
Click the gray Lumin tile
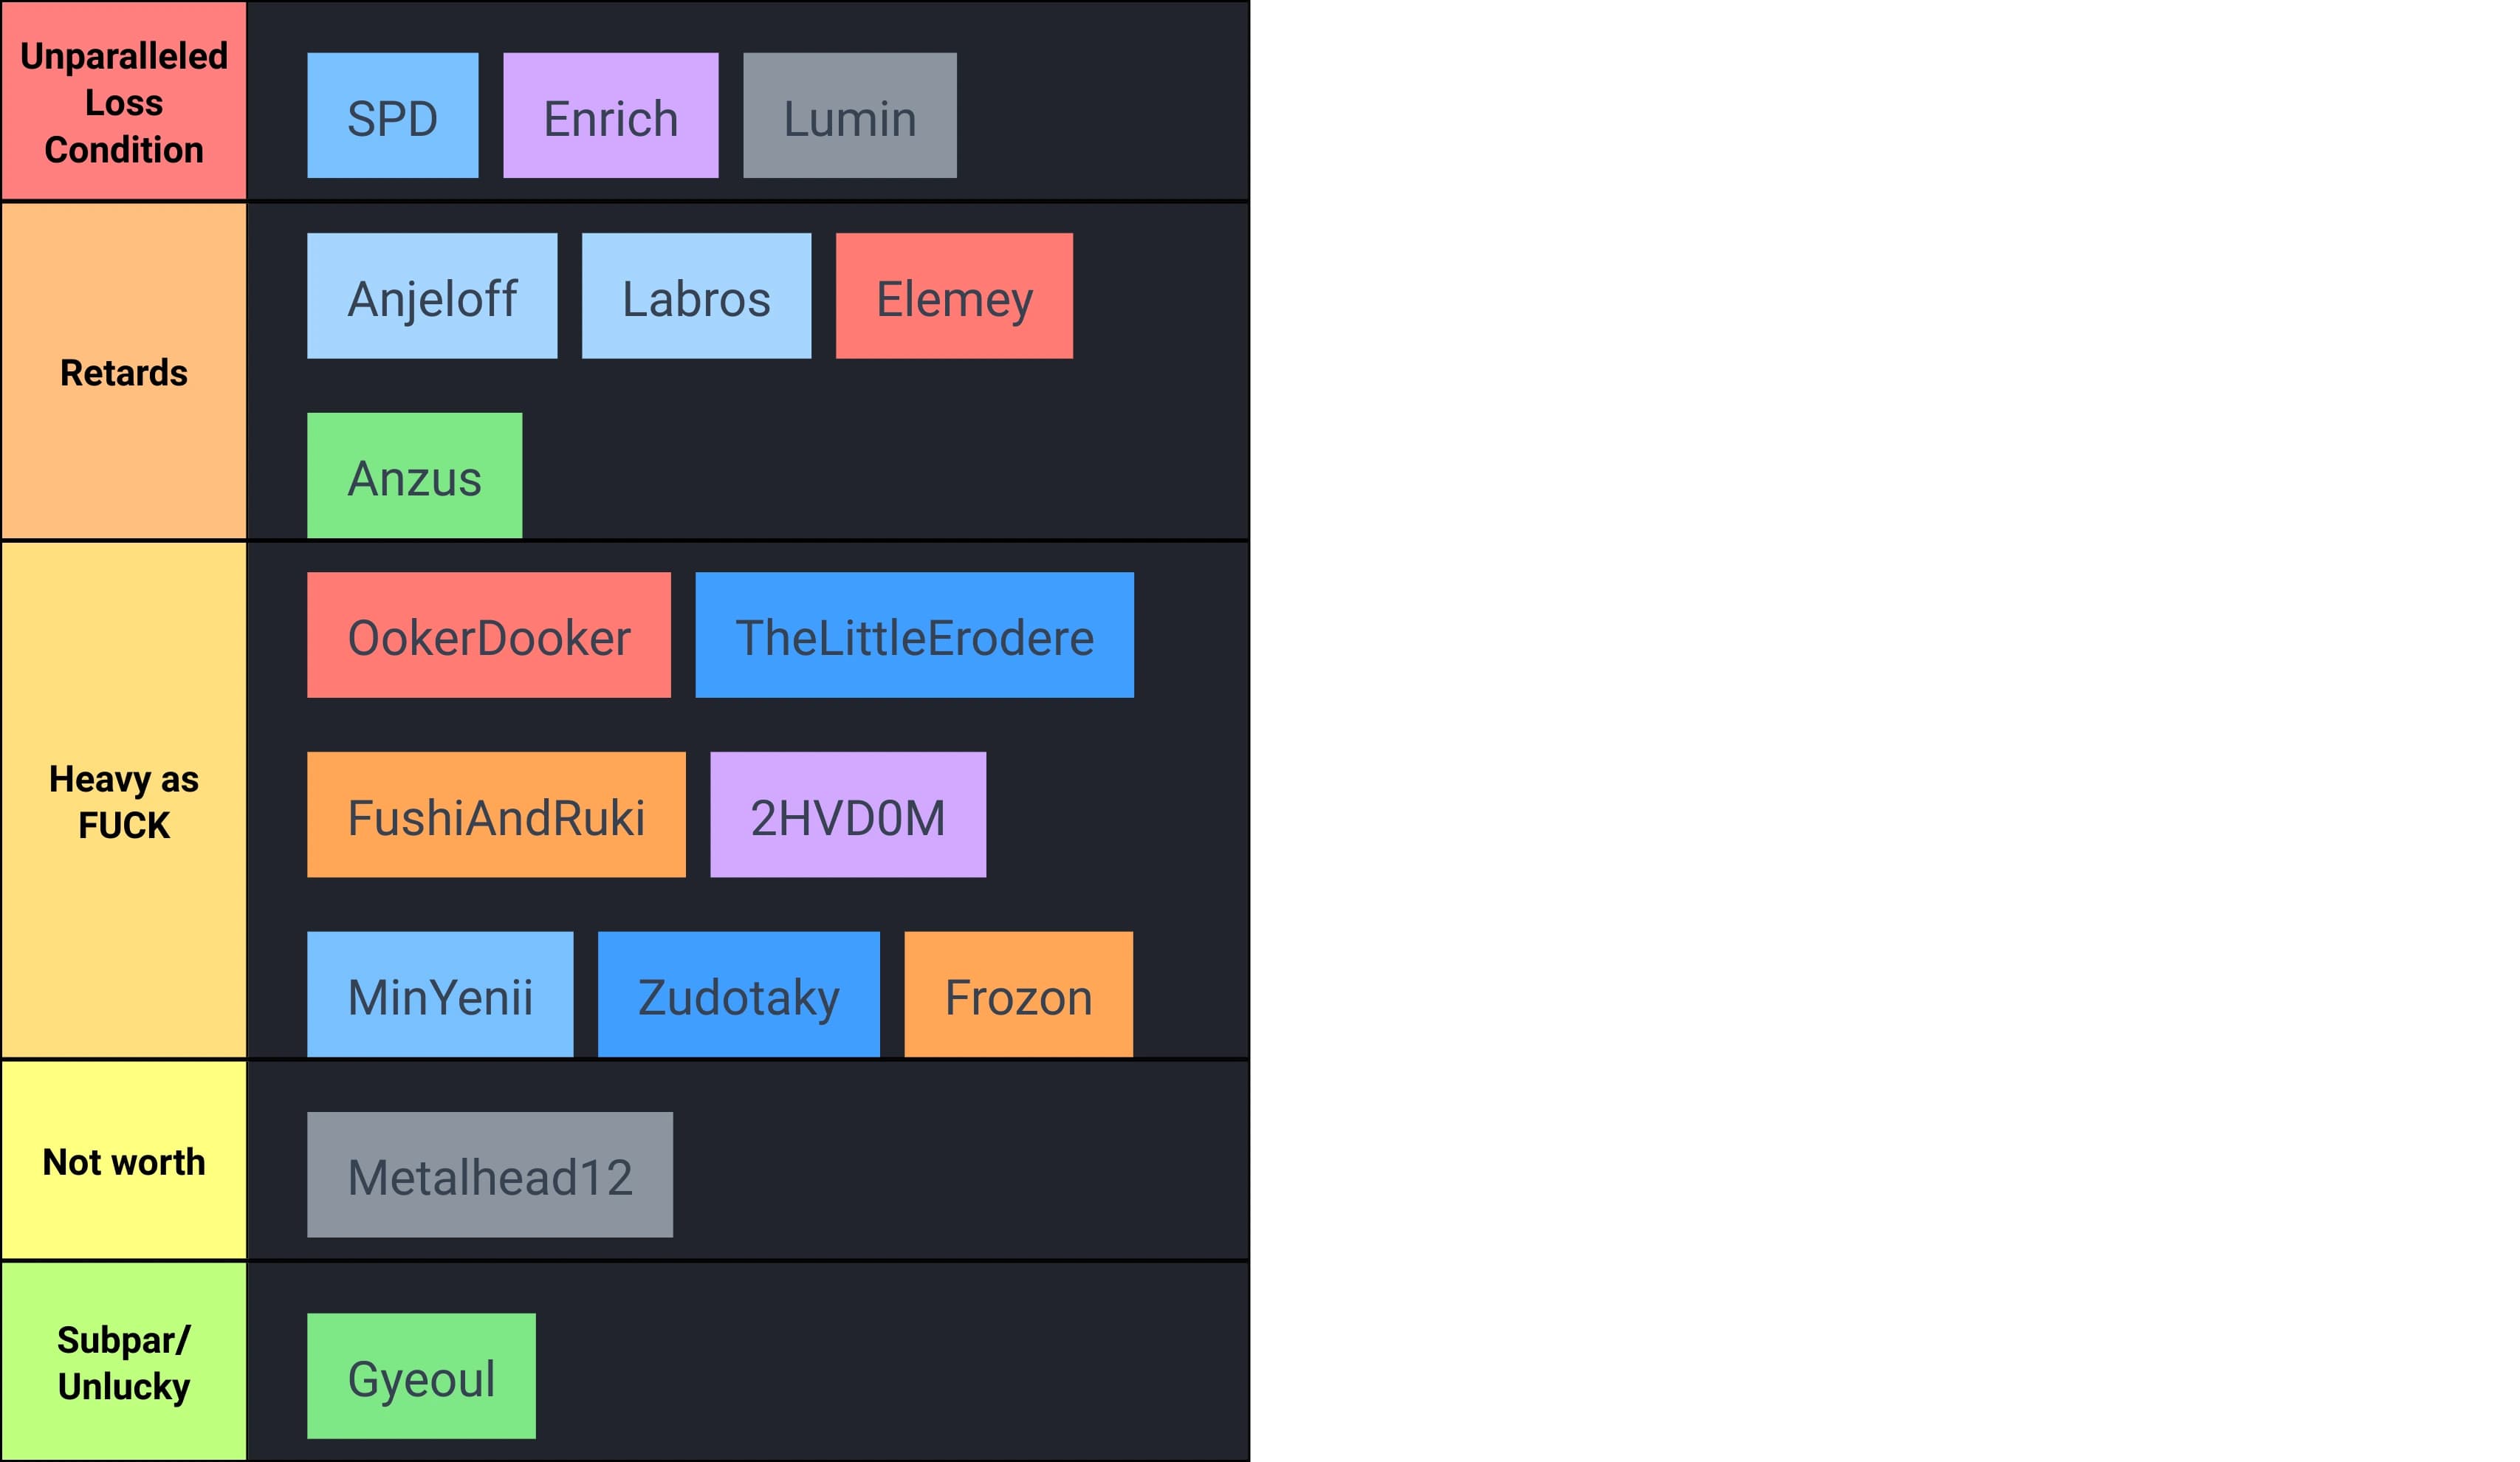849,116
